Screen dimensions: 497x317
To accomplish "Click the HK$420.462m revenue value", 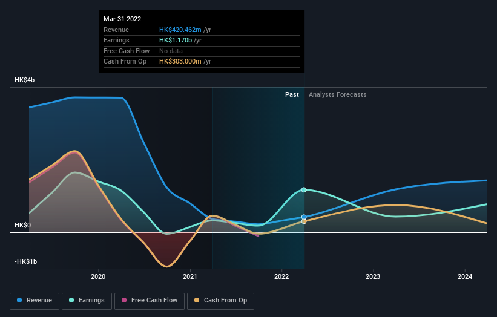I will (180, 30).
